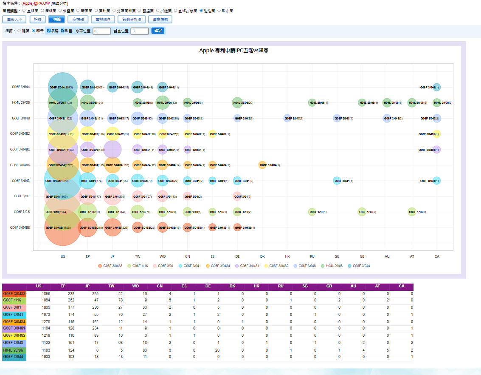The height and width of the screenshot is (375, 481).
Task: Click the 確定 confirm button
Action: click(158, 31)
